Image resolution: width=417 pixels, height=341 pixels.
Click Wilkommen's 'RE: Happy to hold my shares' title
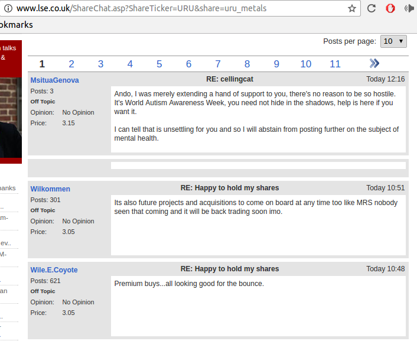tap(230, 188)
